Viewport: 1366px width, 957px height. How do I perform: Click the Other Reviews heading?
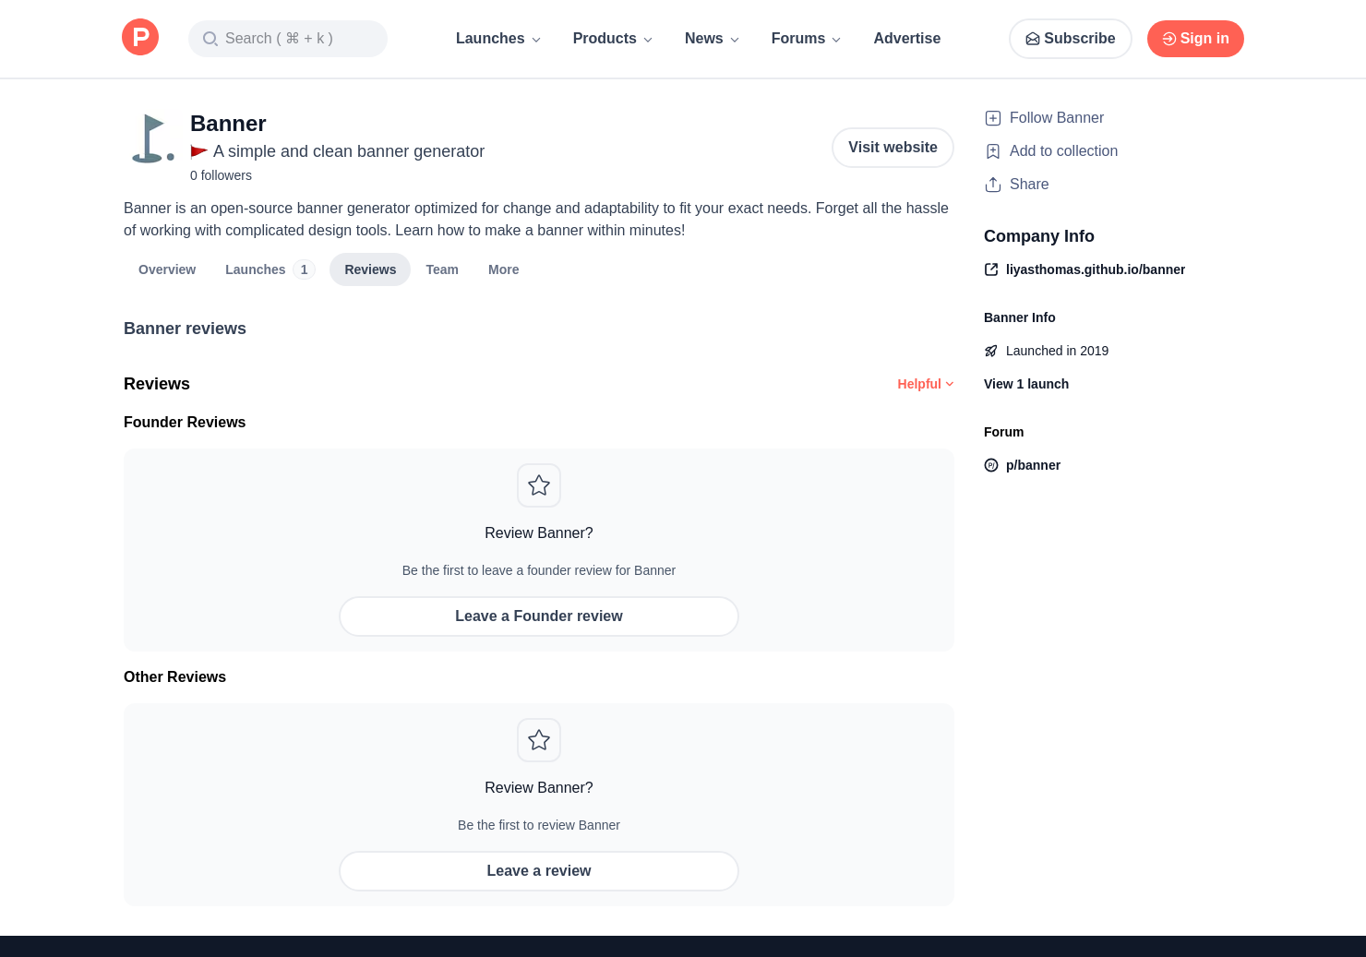[x=174, y=677]
